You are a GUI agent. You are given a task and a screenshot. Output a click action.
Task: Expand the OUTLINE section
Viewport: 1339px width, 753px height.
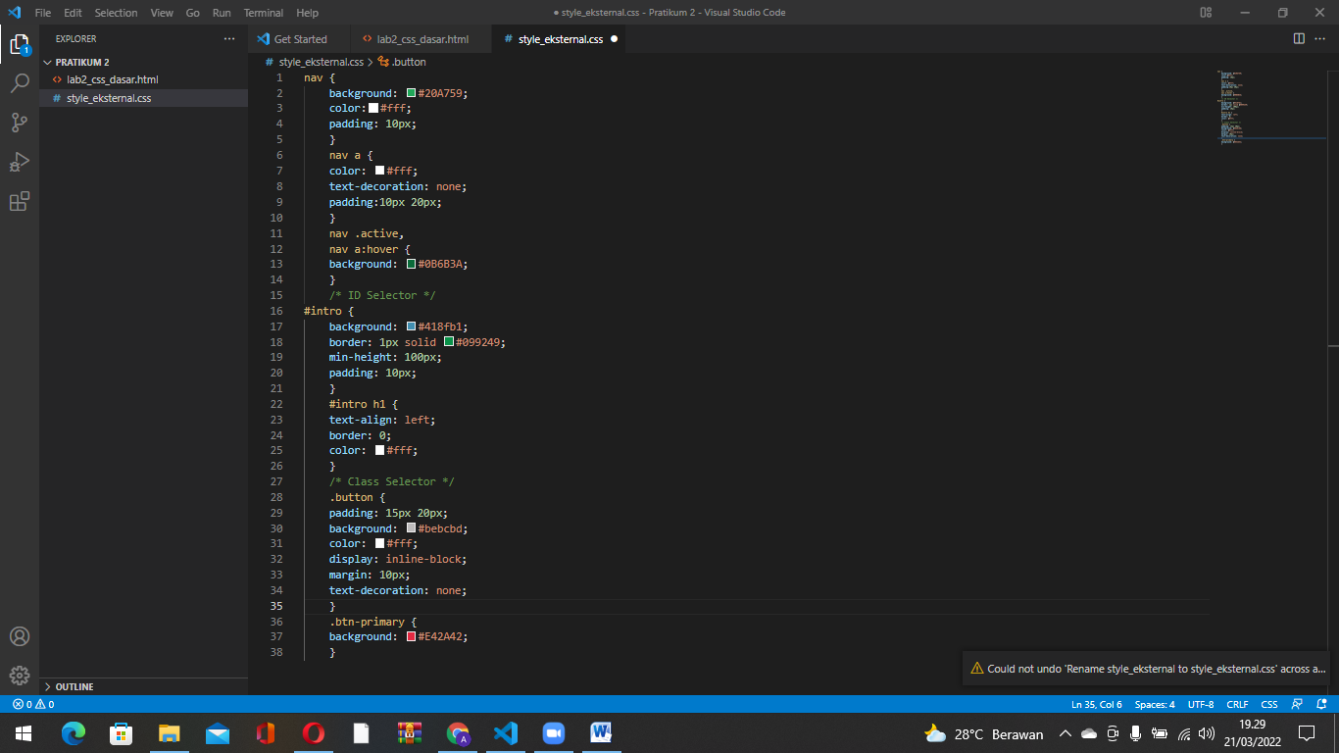(x=73, y=686)
